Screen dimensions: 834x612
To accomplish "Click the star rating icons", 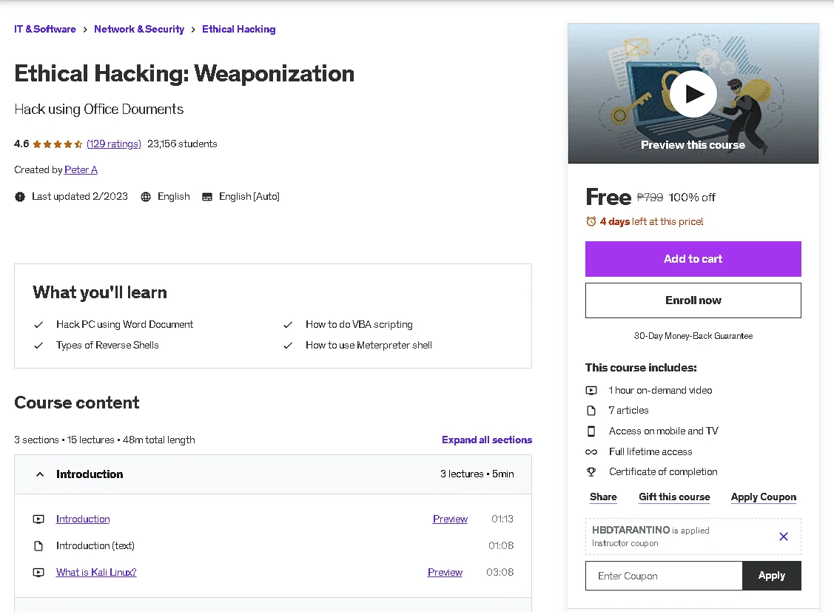I will click(x=58, y=144).
